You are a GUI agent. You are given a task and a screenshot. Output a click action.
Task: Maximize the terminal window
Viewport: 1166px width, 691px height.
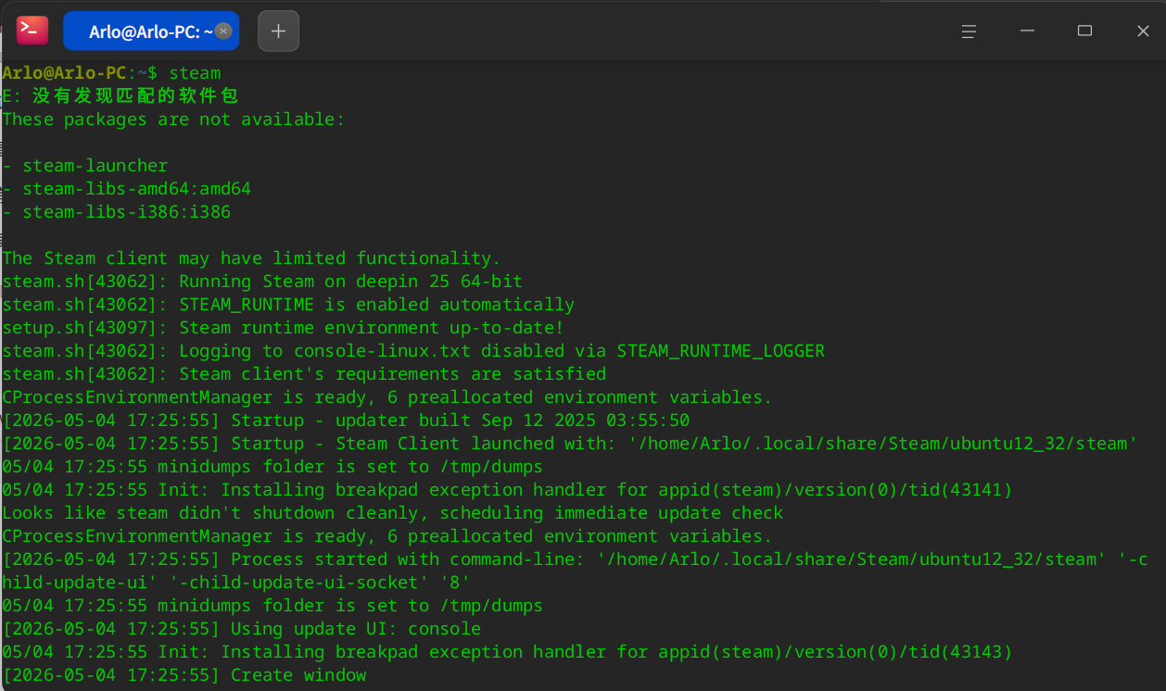click(x=1084, y=31)
